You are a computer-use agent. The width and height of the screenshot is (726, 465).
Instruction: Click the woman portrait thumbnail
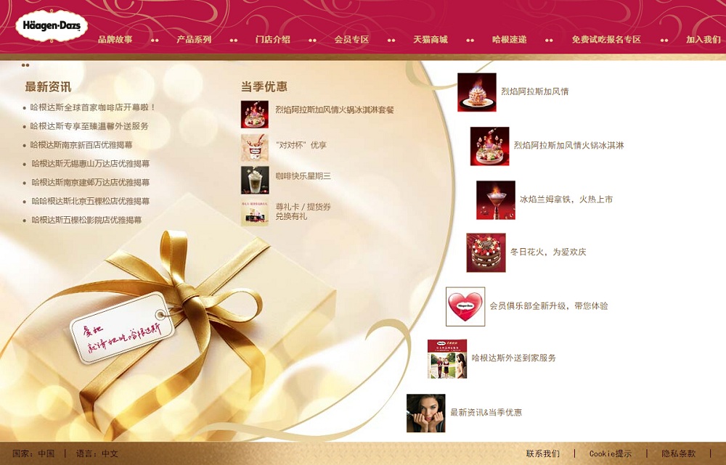pos(426,413)
